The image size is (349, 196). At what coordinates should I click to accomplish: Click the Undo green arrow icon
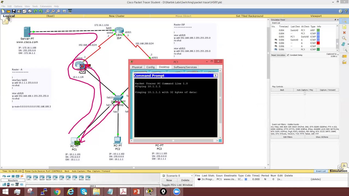click(x=35, y=11)
